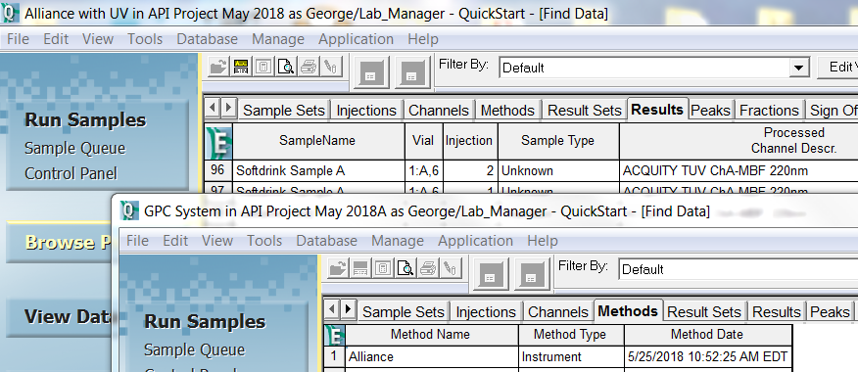This screenshot has width=858, height=372.
Task: Click green E corner icon of Results table
Action: point(218,141)
